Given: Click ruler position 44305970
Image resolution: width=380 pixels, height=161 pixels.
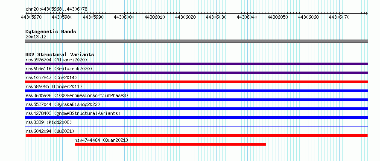Looking at the screenshot, I should click(32, 17).
